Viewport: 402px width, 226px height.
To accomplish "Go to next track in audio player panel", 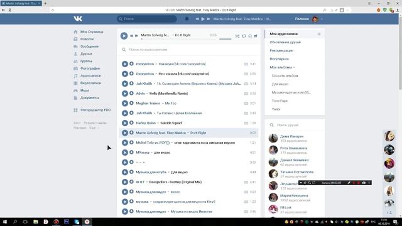I will [137, 36].
